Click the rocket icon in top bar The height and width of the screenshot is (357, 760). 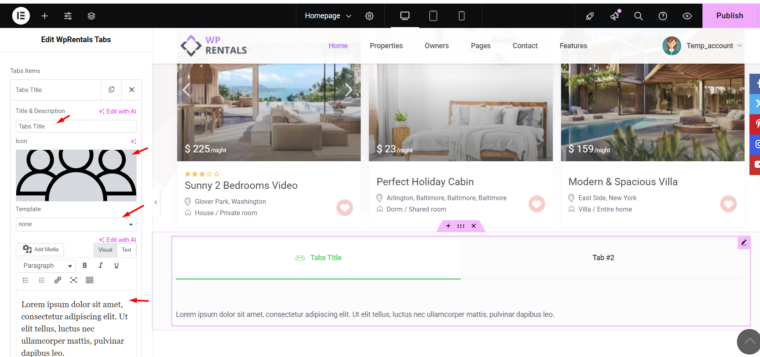tap(590, 16)
